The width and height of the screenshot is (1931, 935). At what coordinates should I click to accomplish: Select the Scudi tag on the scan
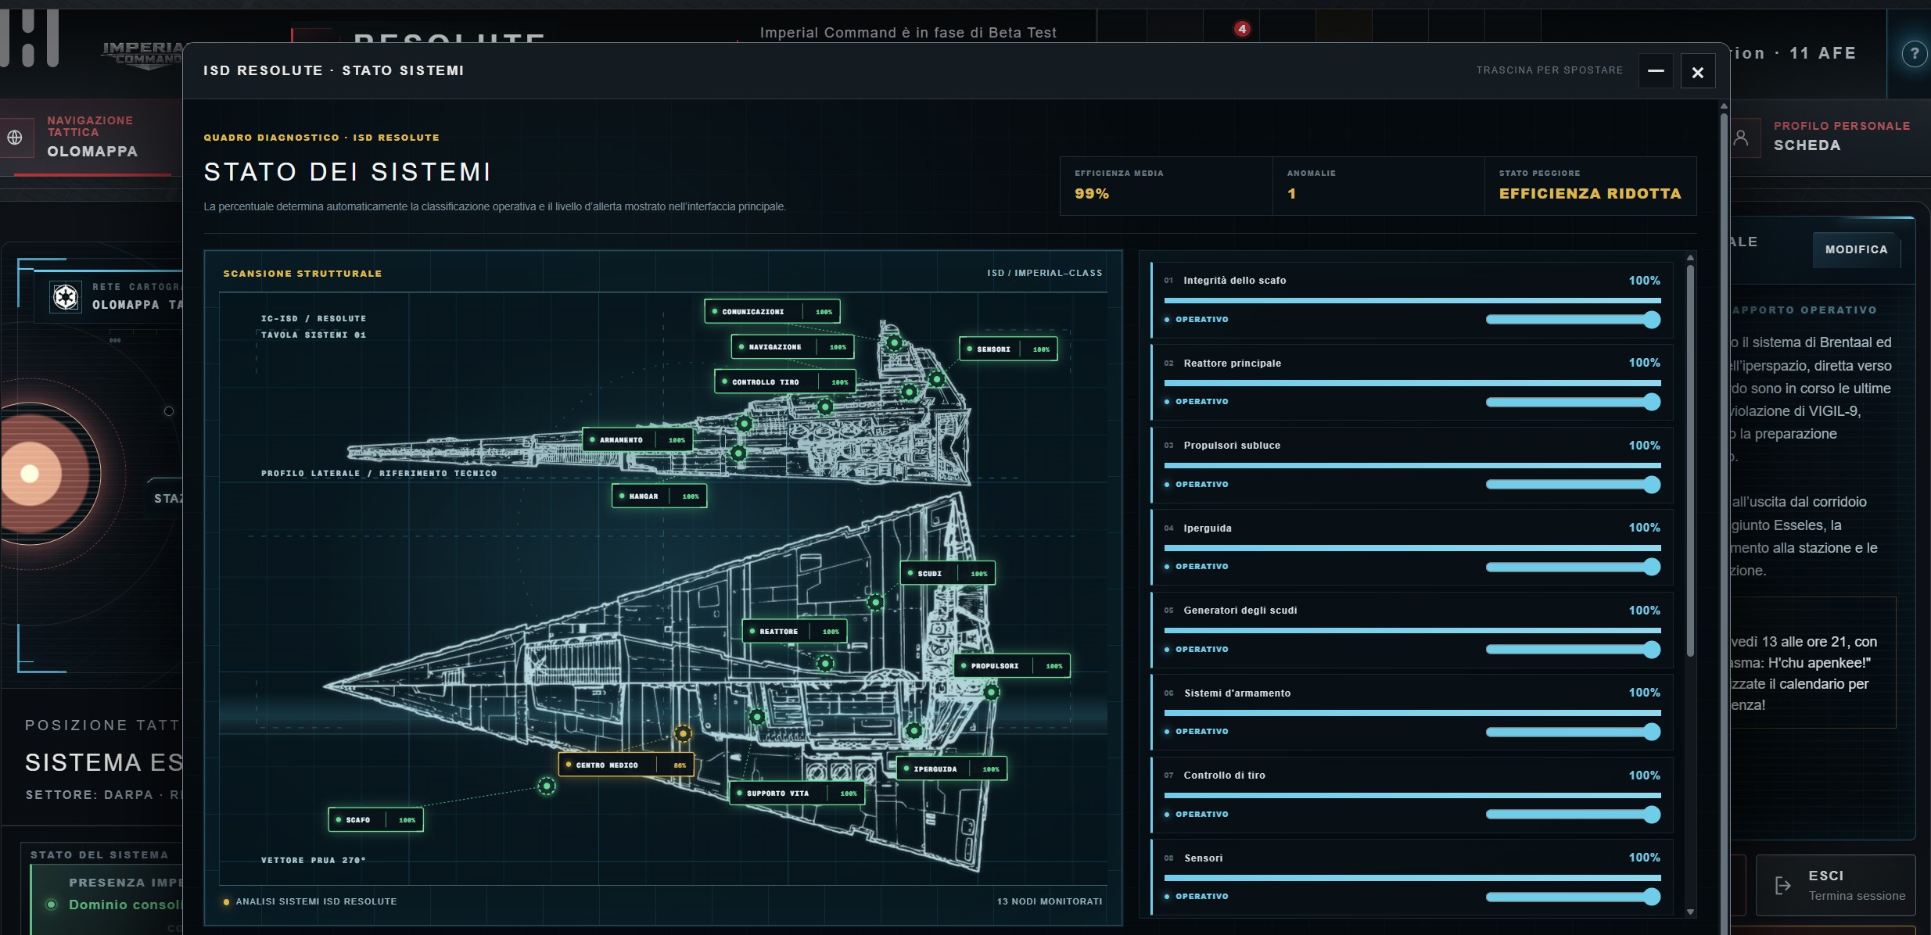coord(948,573)
